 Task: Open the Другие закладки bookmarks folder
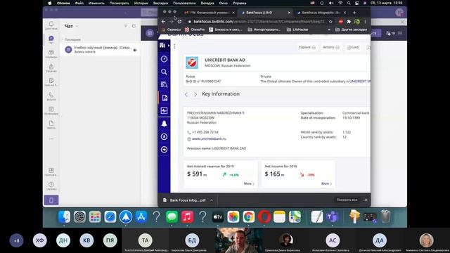click(x=351, y=30)
